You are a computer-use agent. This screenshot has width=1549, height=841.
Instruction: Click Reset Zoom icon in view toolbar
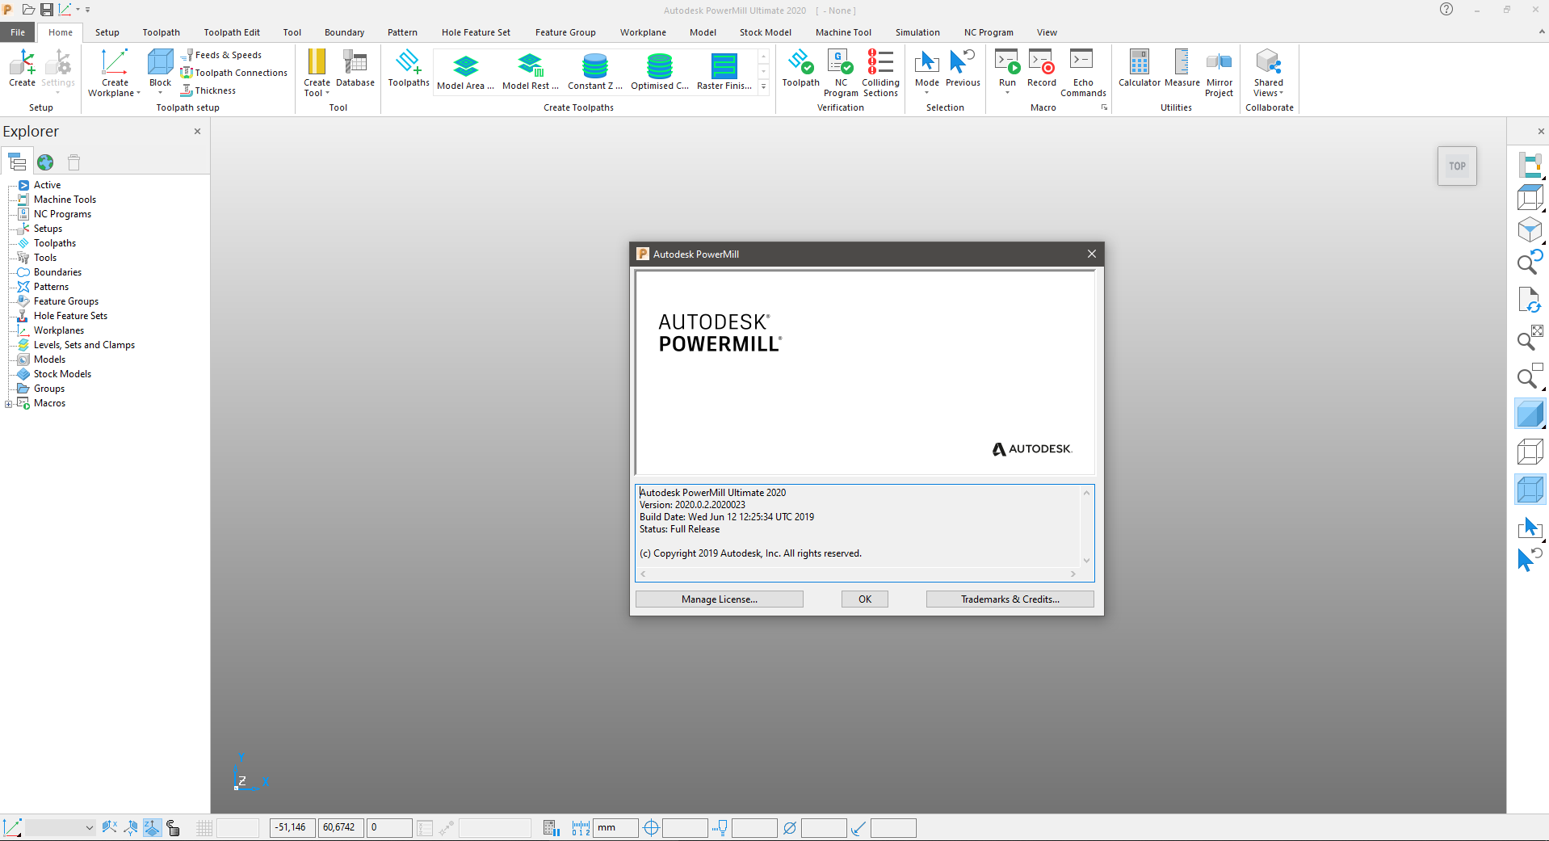pos(1530,263)
